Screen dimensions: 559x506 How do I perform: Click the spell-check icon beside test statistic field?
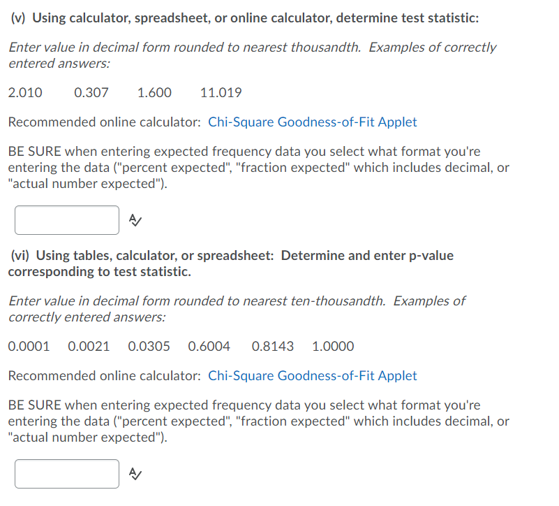[x=135, y=220]
